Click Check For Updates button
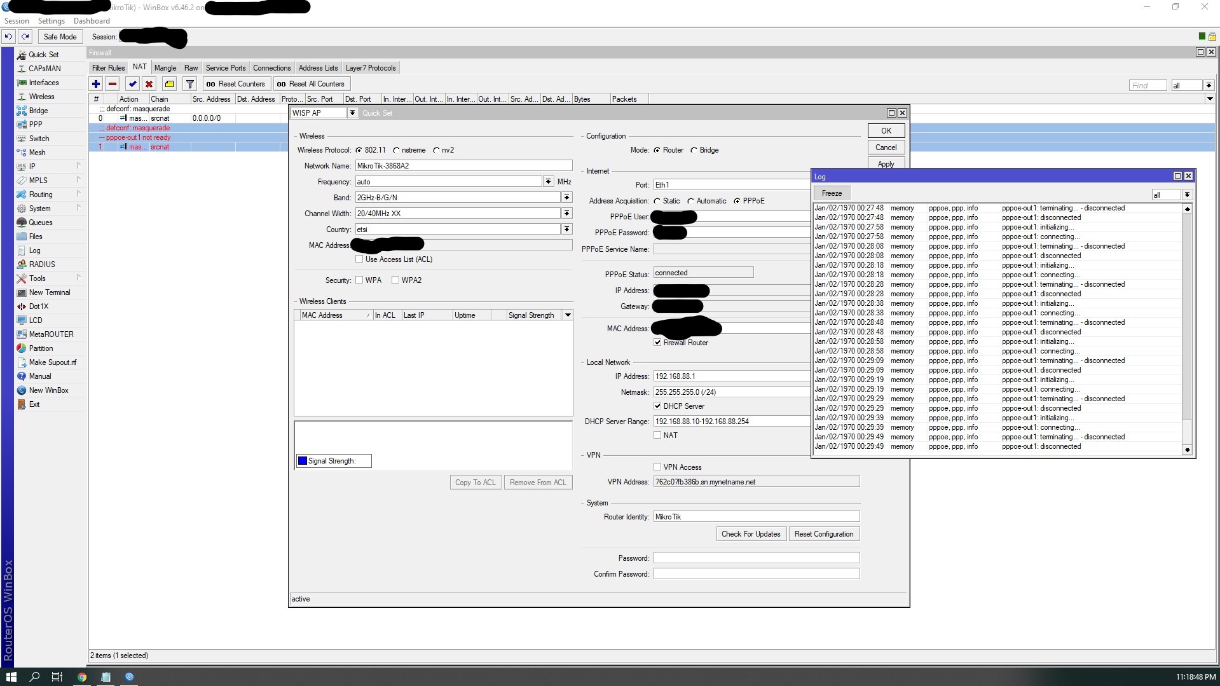The height and width of the screenshot is (686, 1220). pos(751,534)
